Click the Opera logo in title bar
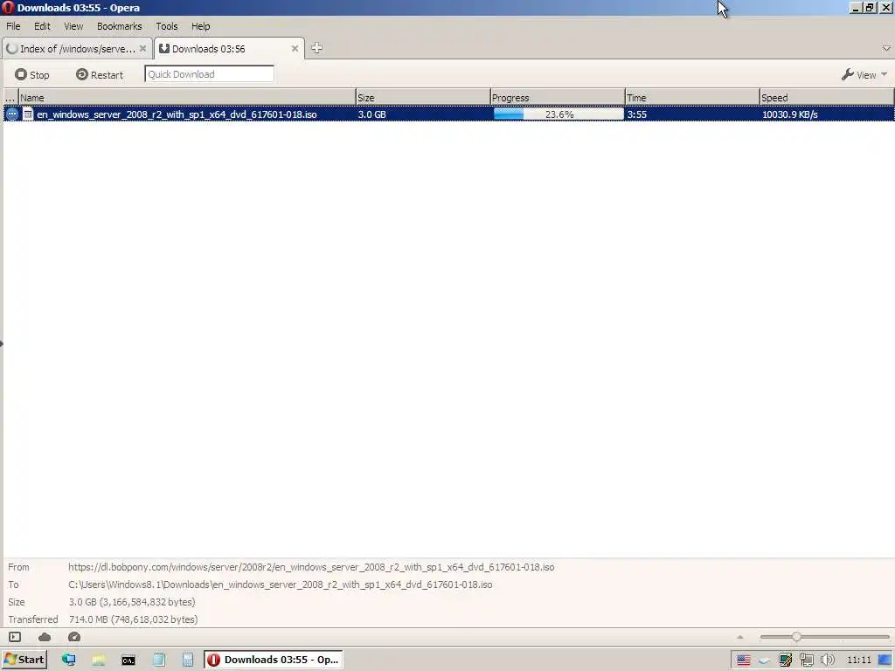This screenshot has width=895, height=671. point(8,7)
